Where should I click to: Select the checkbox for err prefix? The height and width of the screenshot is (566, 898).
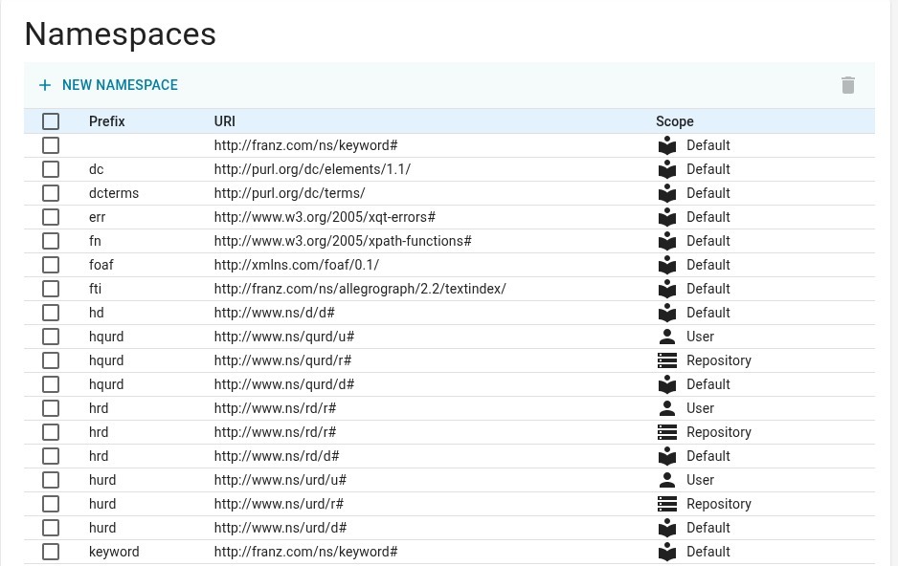coord(51,217)
